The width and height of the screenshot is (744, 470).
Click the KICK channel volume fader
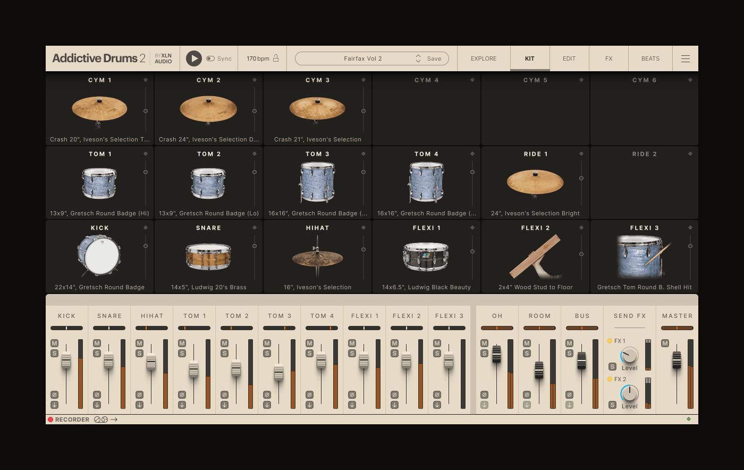66,360
